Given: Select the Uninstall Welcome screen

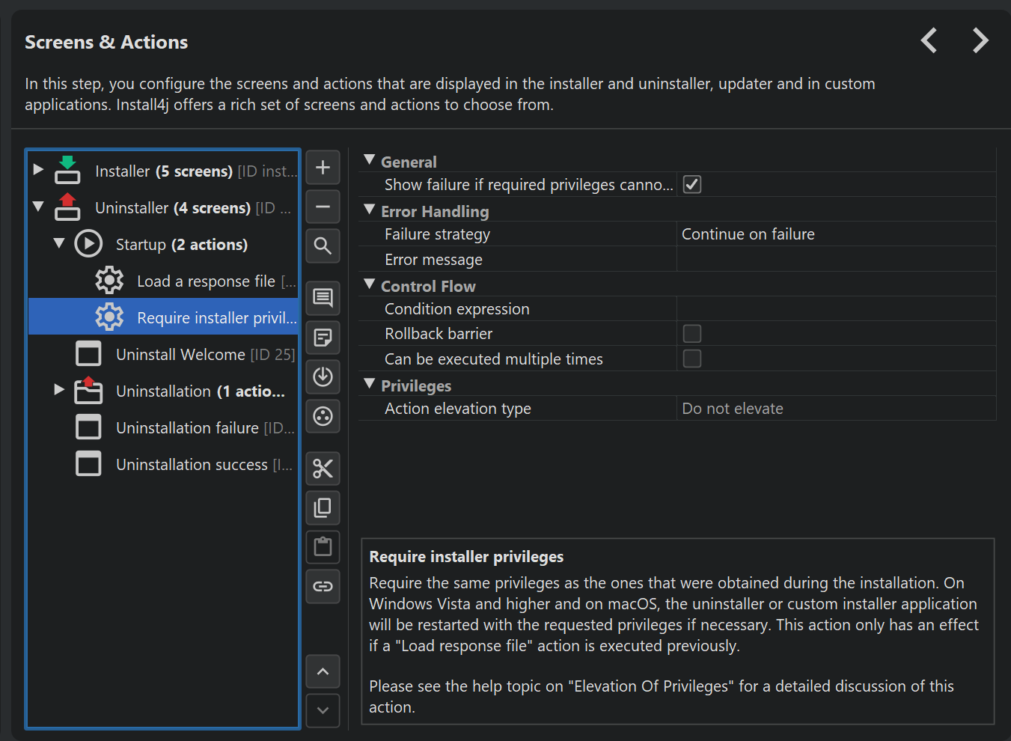Looking at the screenshot, I should 180,355.
